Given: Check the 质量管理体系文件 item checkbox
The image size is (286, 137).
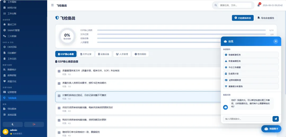Looking at the screenshot, I should 59,71.
